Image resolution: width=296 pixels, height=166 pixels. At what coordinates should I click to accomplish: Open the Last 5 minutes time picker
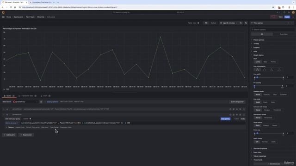click(x=229, y=23)
